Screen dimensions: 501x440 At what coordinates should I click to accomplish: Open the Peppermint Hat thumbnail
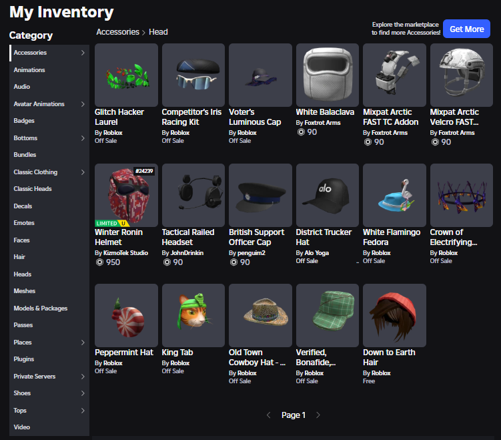click(126, 315)
